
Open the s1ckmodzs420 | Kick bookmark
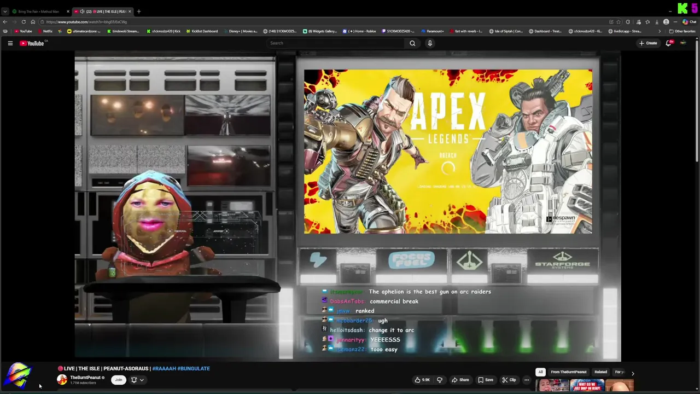(x=163, y=31)
